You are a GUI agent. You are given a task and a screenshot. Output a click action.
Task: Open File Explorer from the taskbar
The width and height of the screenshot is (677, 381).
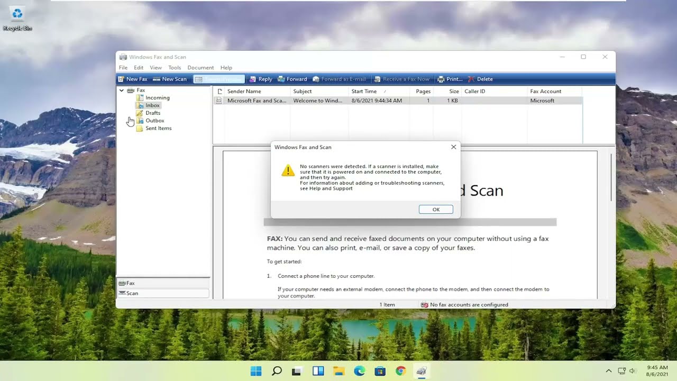339,371
